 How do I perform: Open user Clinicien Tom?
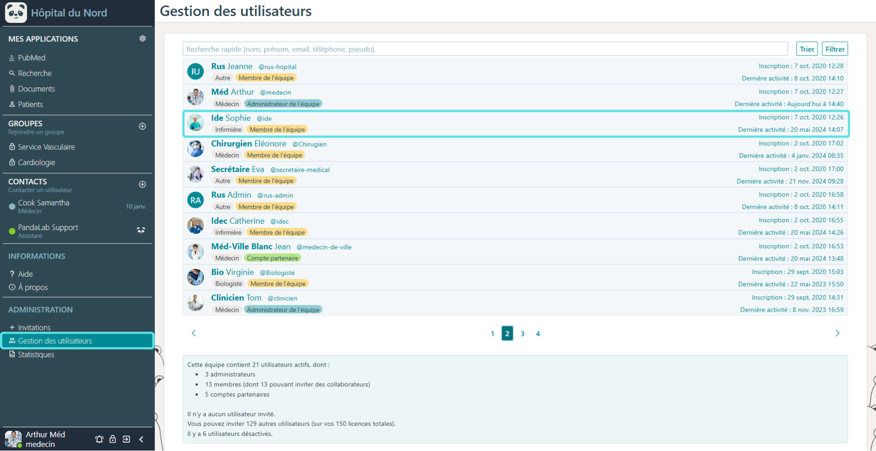pyautogui.click(x=236, y=298)
